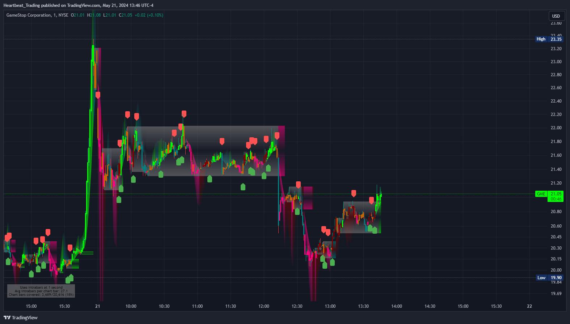Click the red marker at the 10:45 high
570x324 pixels.
pyautogui.click(x=184, y=114)
